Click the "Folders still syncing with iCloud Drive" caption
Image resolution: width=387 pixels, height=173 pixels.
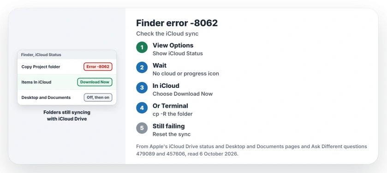[x=67, y=115]
